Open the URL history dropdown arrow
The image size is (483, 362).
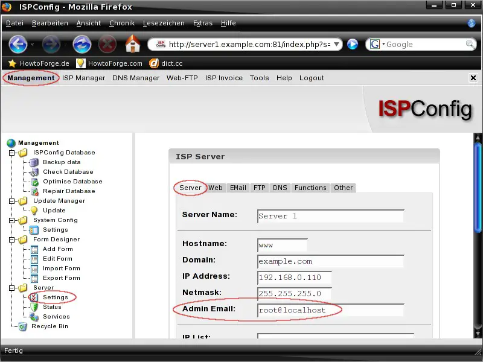coord(336,44)
